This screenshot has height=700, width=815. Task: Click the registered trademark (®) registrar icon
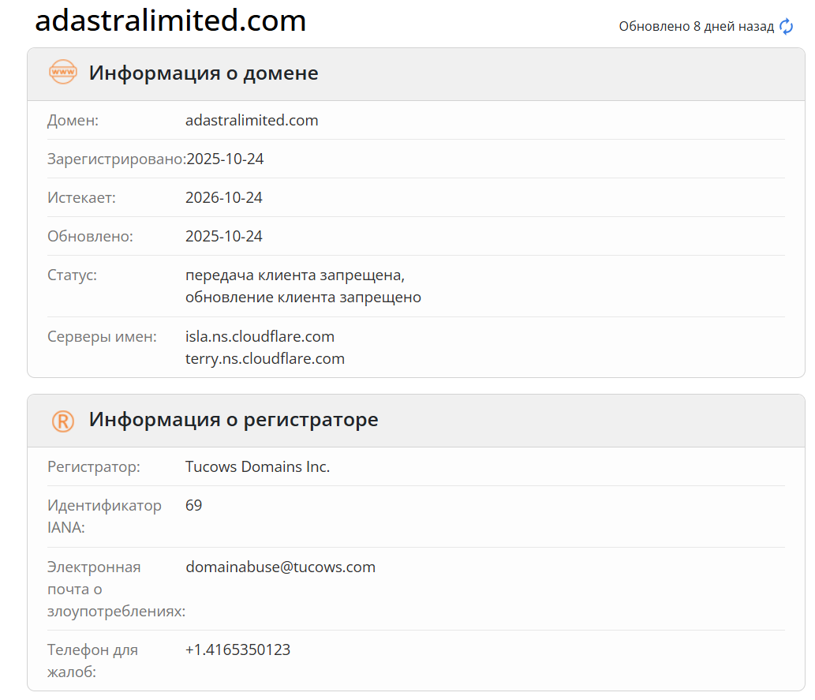tap(63, 420)
